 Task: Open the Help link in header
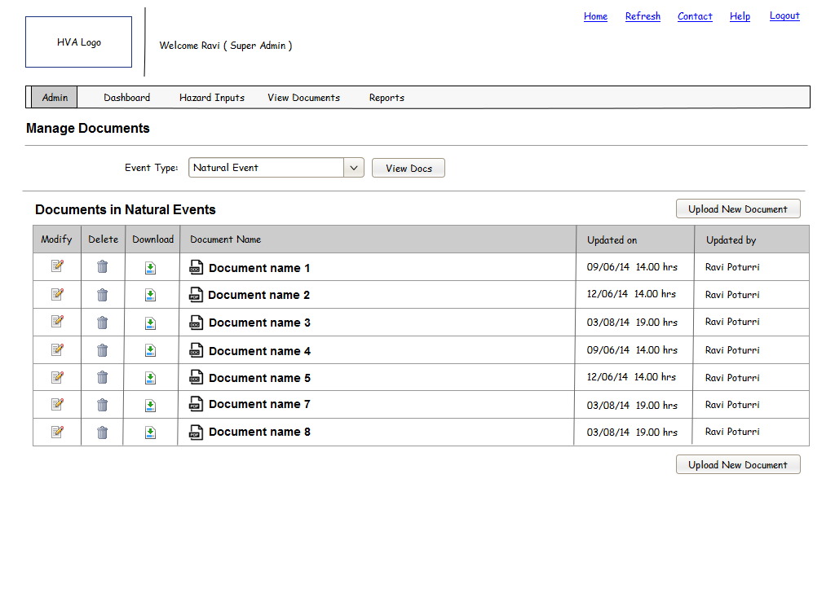tap(740, 16)
